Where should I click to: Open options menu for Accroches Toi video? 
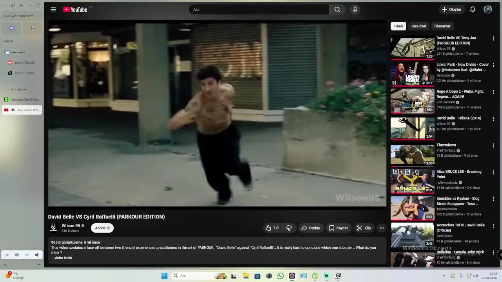[493, 226]
